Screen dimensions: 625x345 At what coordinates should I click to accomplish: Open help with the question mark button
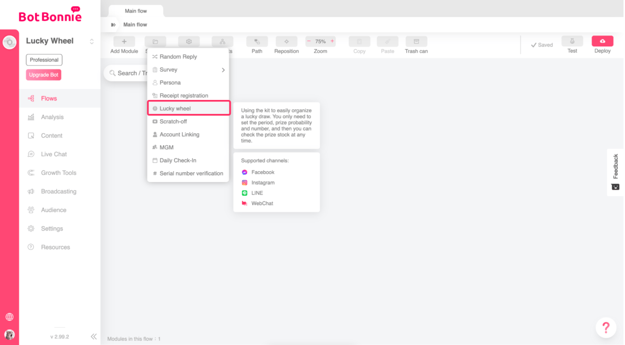pos(606,328)
